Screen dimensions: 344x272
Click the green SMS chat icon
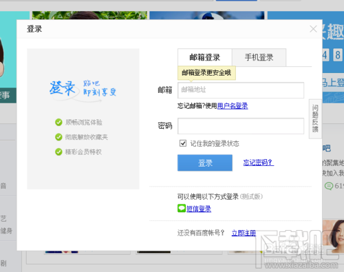coord(182,208)
